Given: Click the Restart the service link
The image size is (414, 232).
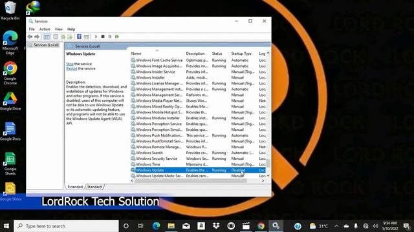Looking at the screenshot, I should tap(72, 68).
